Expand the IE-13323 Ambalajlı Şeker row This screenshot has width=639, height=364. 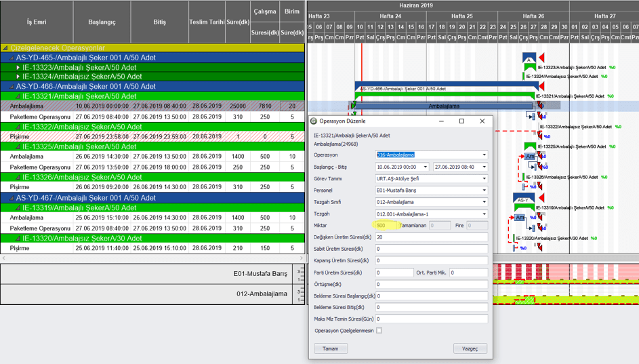pyautogui.click(x=18, y=68)
